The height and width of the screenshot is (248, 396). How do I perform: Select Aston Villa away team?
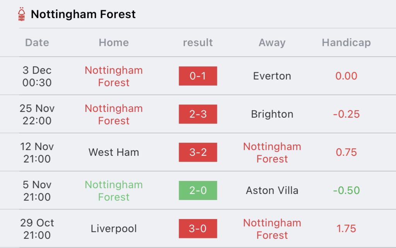pos(272,191)
